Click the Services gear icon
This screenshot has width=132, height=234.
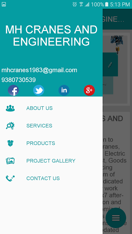click(x=10, y=126)
